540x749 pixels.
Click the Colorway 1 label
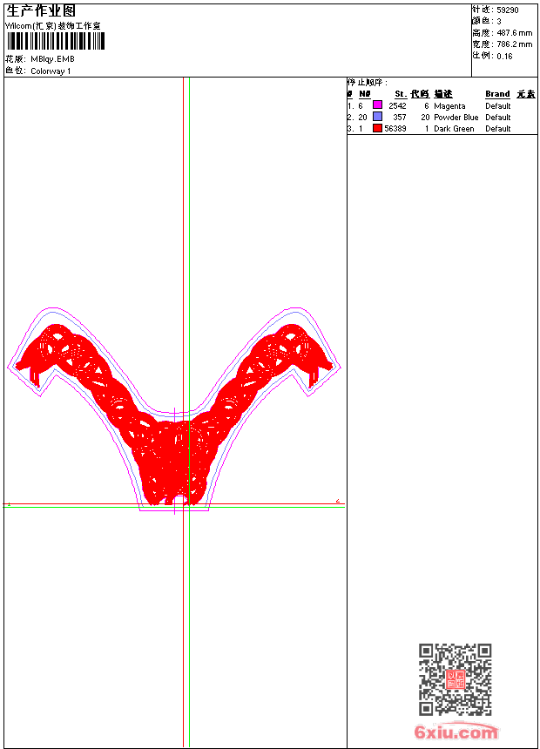coord(51,71)
